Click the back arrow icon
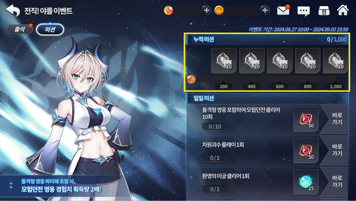This screenshot has width=356, height=201. [13, 10]
